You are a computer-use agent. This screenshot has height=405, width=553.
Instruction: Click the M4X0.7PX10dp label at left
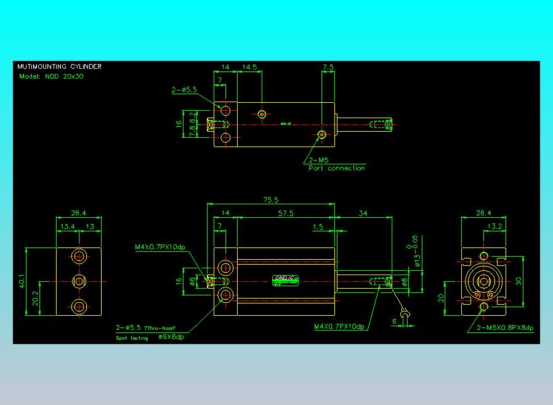[x=160, y=247]
